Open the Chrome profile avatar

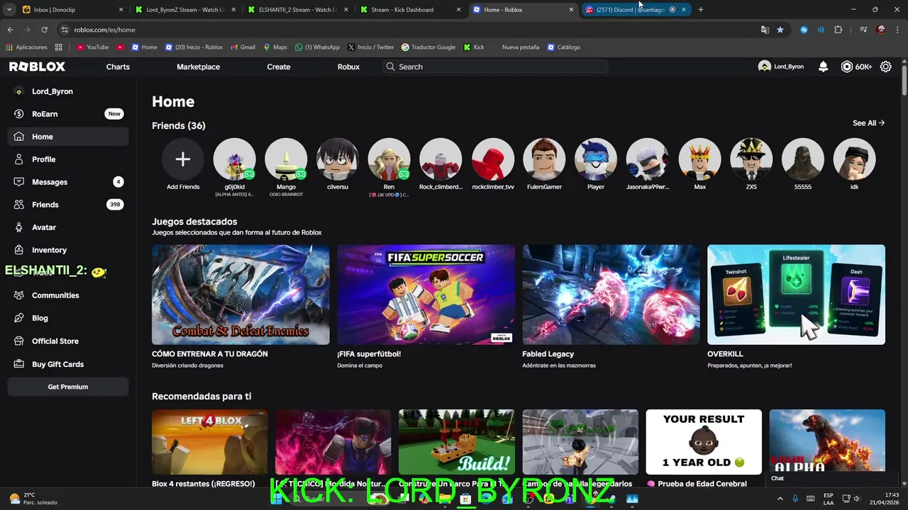click(x=881, y=30)
